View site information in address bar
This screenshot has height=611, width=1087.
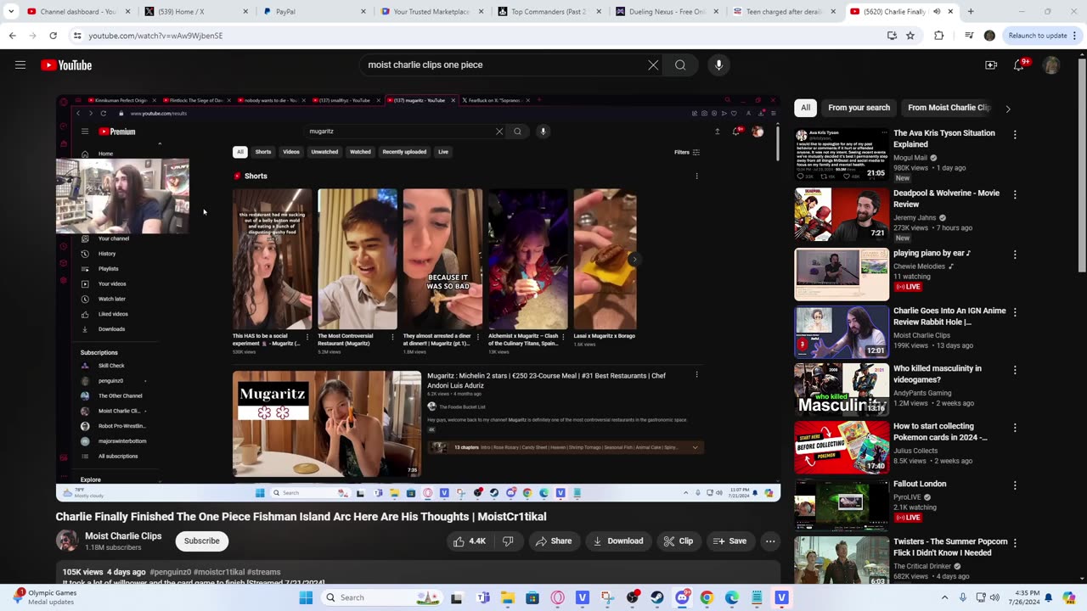tap(77, 36)
